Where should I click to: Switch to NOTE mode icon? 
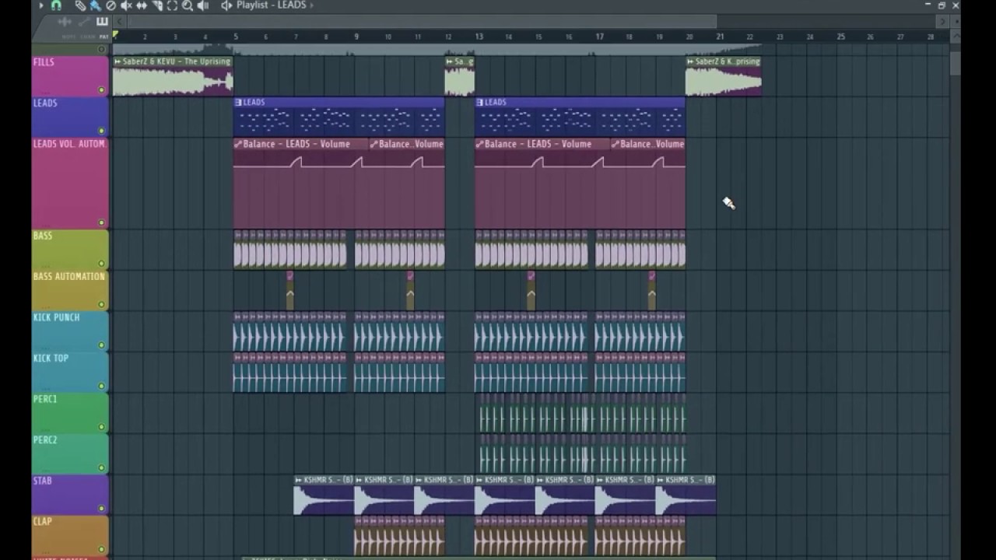click(65, 22)
